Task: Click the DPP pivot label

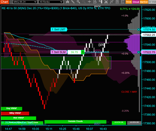Action: tap(101, 45)
